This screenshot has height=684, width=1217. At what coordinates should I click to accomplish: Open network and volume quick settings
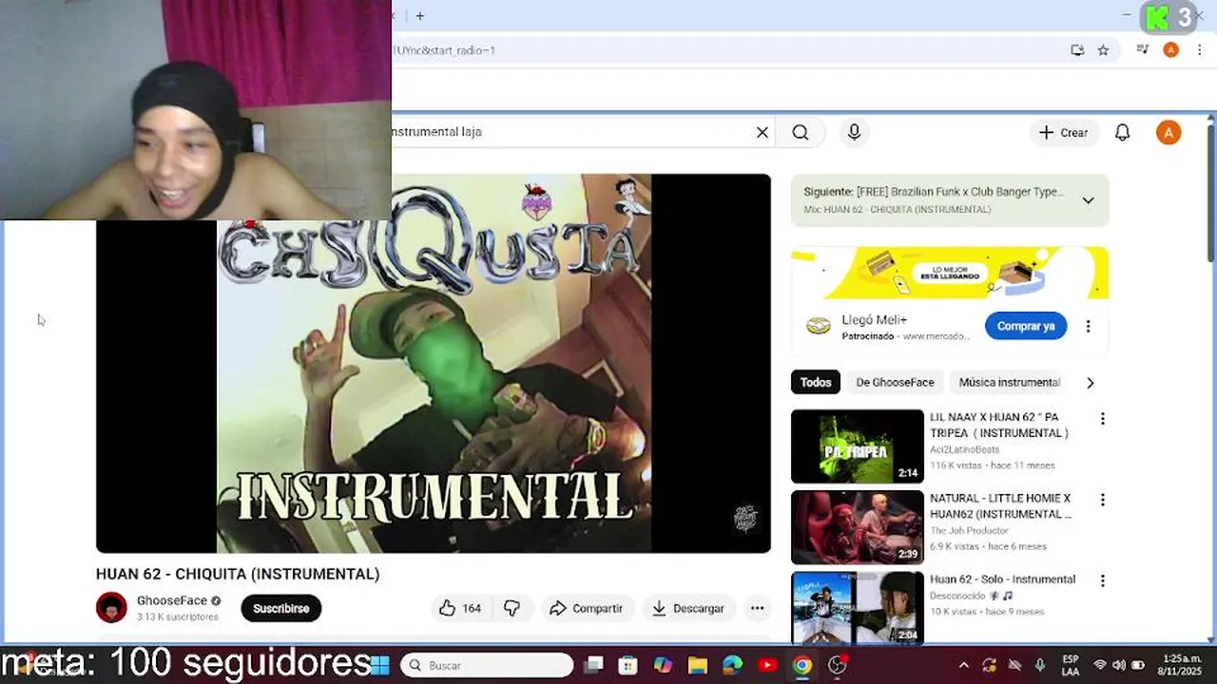[1119, 665]
